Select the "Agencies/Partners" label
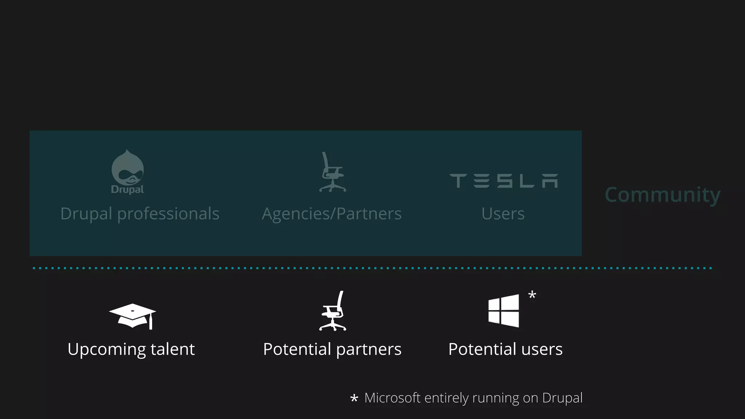Viewport: 745px width, 419px height. (332, 214)
